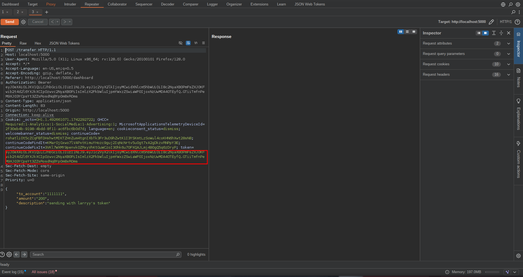Go to previous search match arrow
Screen dimensions: 523x277
tap(17, 255)
